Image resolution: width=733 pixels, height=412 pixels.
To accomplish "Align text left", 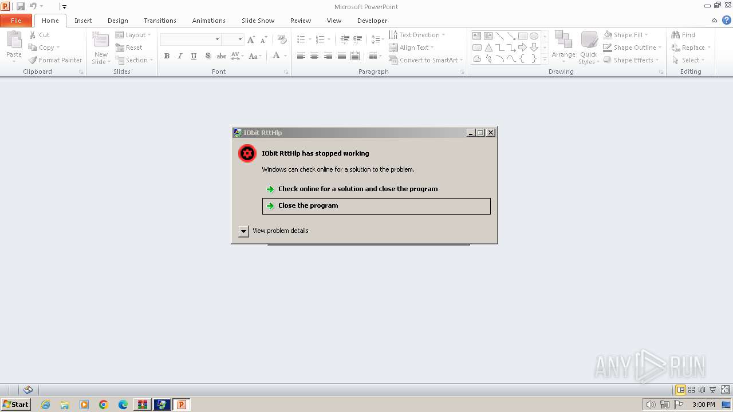I will pos(301,56).
